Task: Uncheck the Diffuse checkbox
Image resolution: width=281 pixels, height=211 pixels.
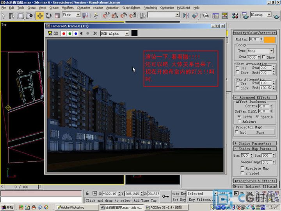Action: click(239, 116)
